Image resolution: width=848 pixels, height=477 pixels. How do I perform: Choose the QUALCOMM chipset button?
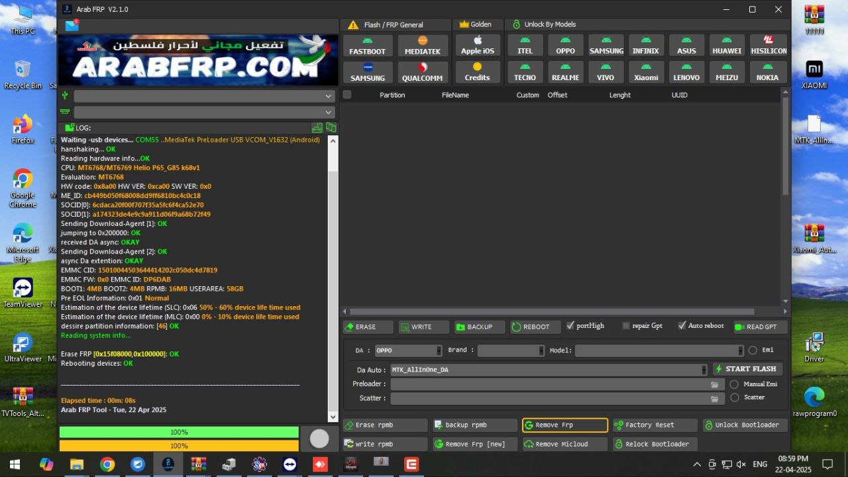click(423, 72)
